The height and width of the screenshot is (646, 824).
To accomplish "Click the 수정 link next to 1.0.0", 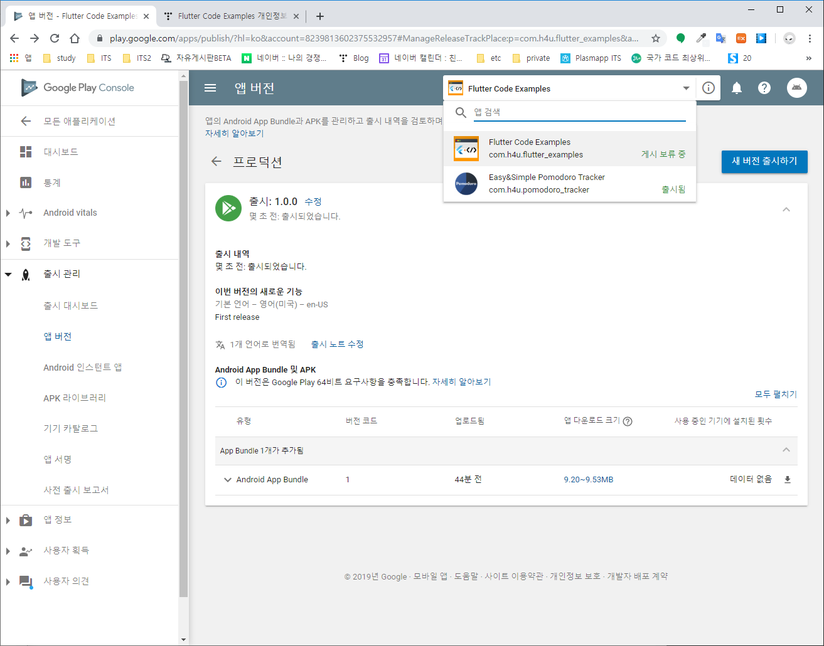I will coord(313,202).
